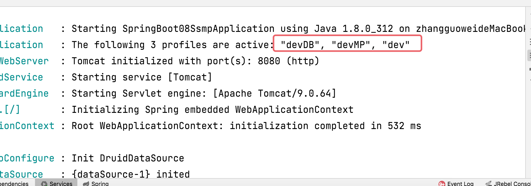The height and width of the screenshot is (186, 531).
Task: Open the Dependencies tool window tab
Action: pos(14,183)
